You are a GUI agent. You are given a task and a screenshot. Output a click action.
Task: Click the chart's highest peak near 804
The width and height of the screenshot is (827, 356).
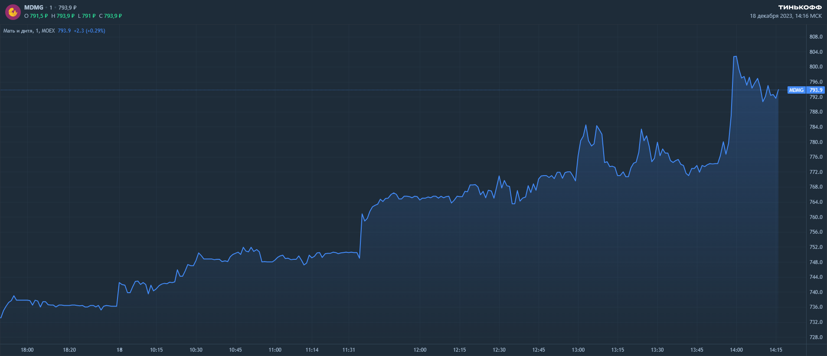pos(735,56)
